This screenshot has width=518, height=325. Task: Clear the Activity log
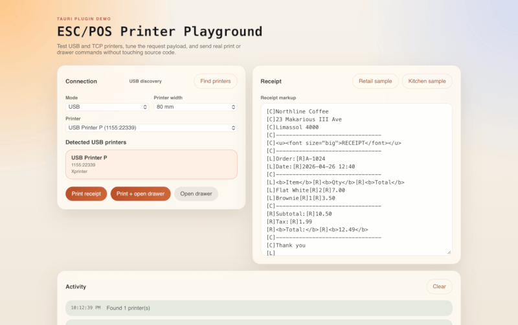[439, 287]
